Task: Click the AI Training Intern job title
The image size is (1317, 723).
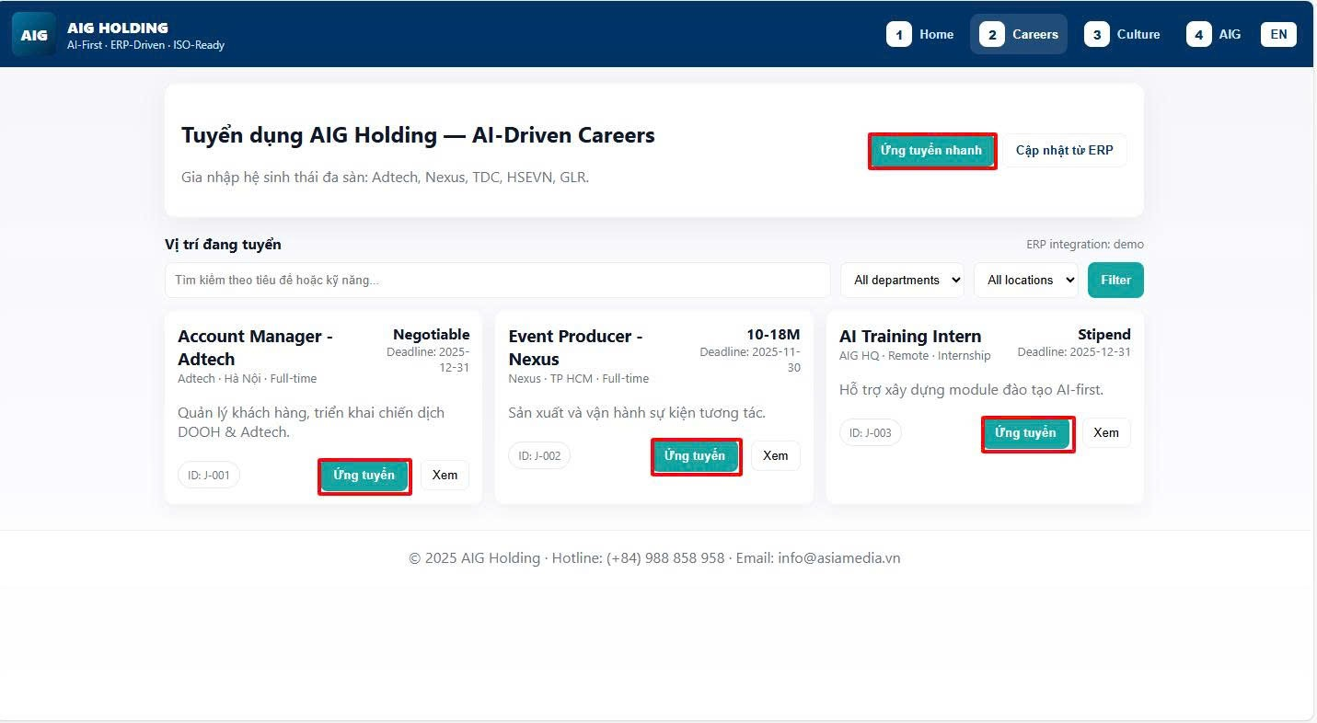Action: 909,336
